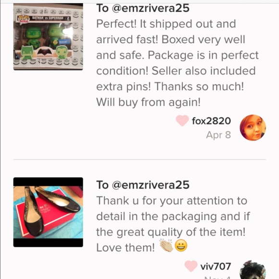Click the "Thank u for your attention" line
279x279 pixels.
[172, 201]
